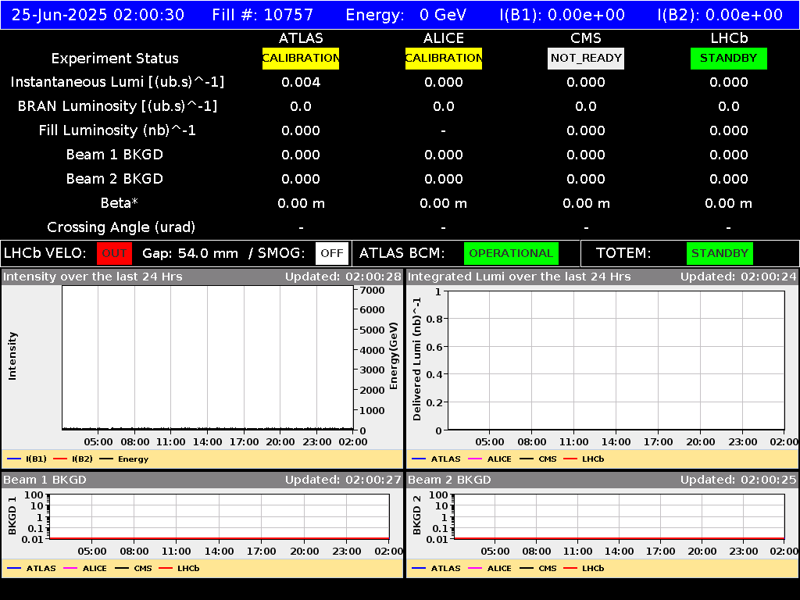Click CMS legend entry in Beam 2 BKGD chart

pos(537,569)
